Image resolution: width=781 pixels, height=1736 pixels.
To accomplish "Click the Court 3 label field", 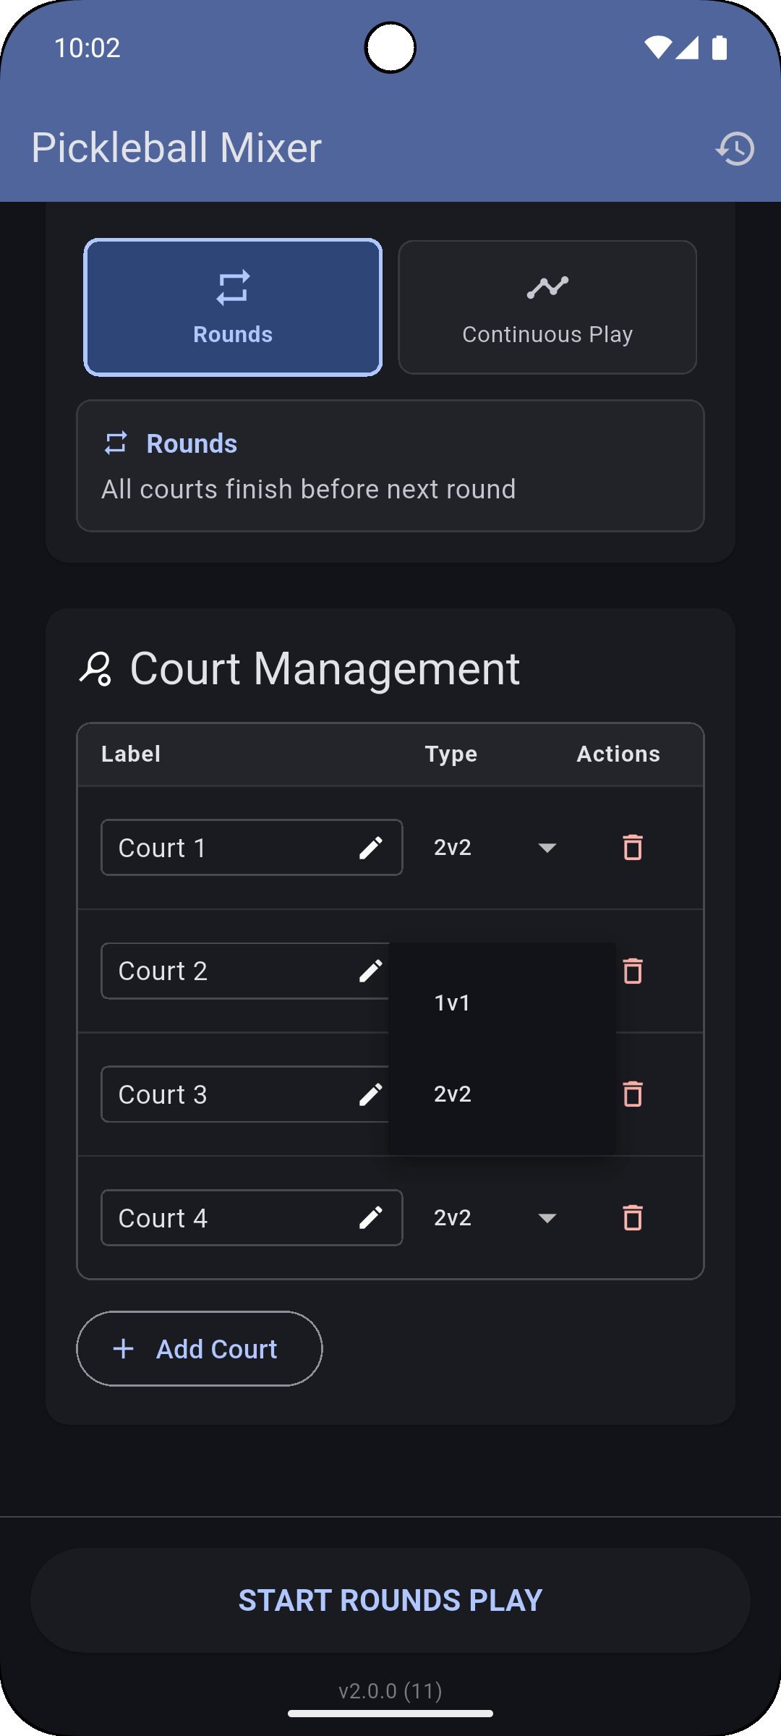I will click(224, 1094).
